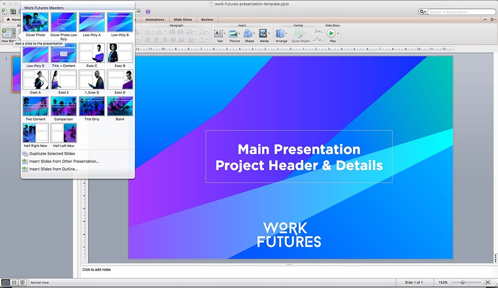Switch to the Review ribbon tab

point(207,19)
